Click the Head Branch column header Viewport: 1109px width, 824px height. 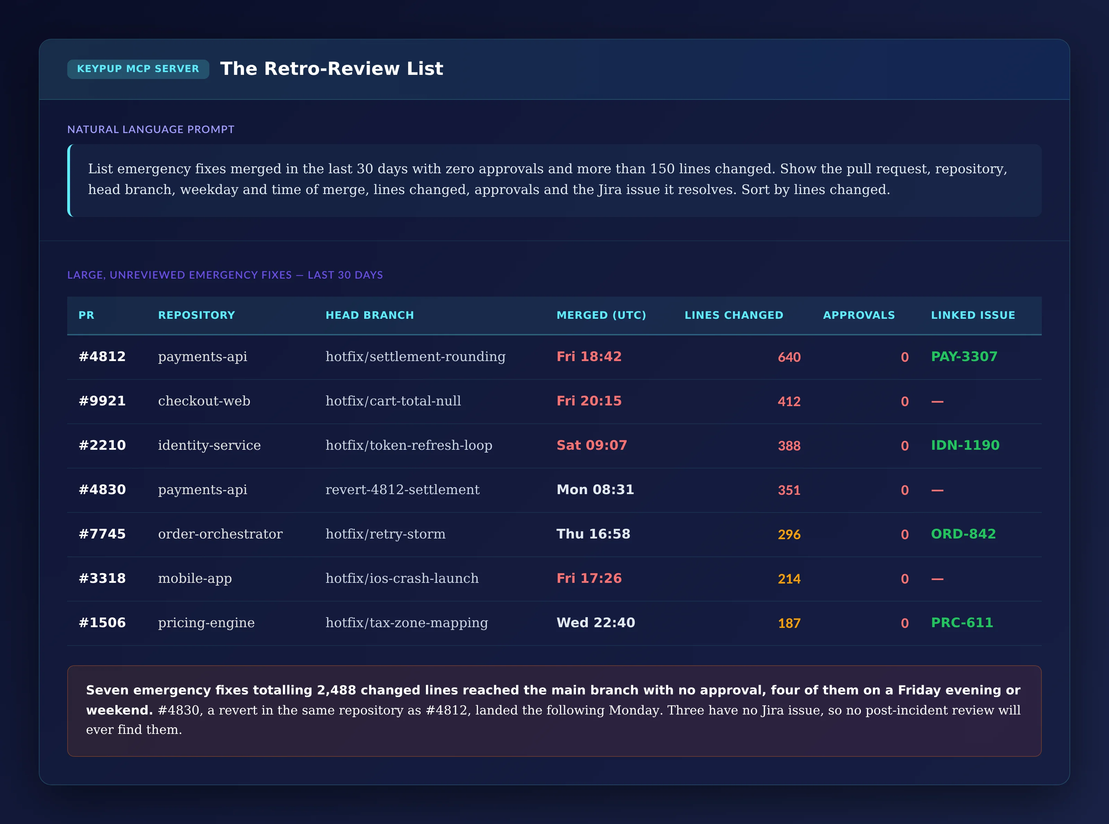coord(370,315)
